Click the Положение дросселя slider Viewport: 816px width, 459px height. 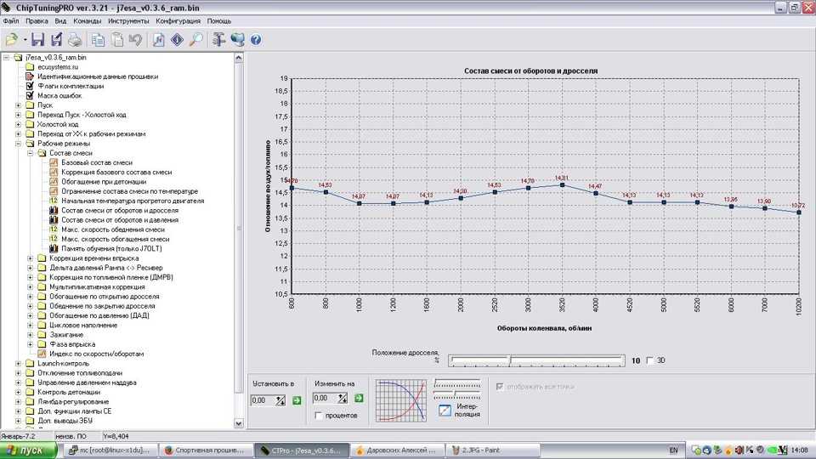[x=536, y=360]
